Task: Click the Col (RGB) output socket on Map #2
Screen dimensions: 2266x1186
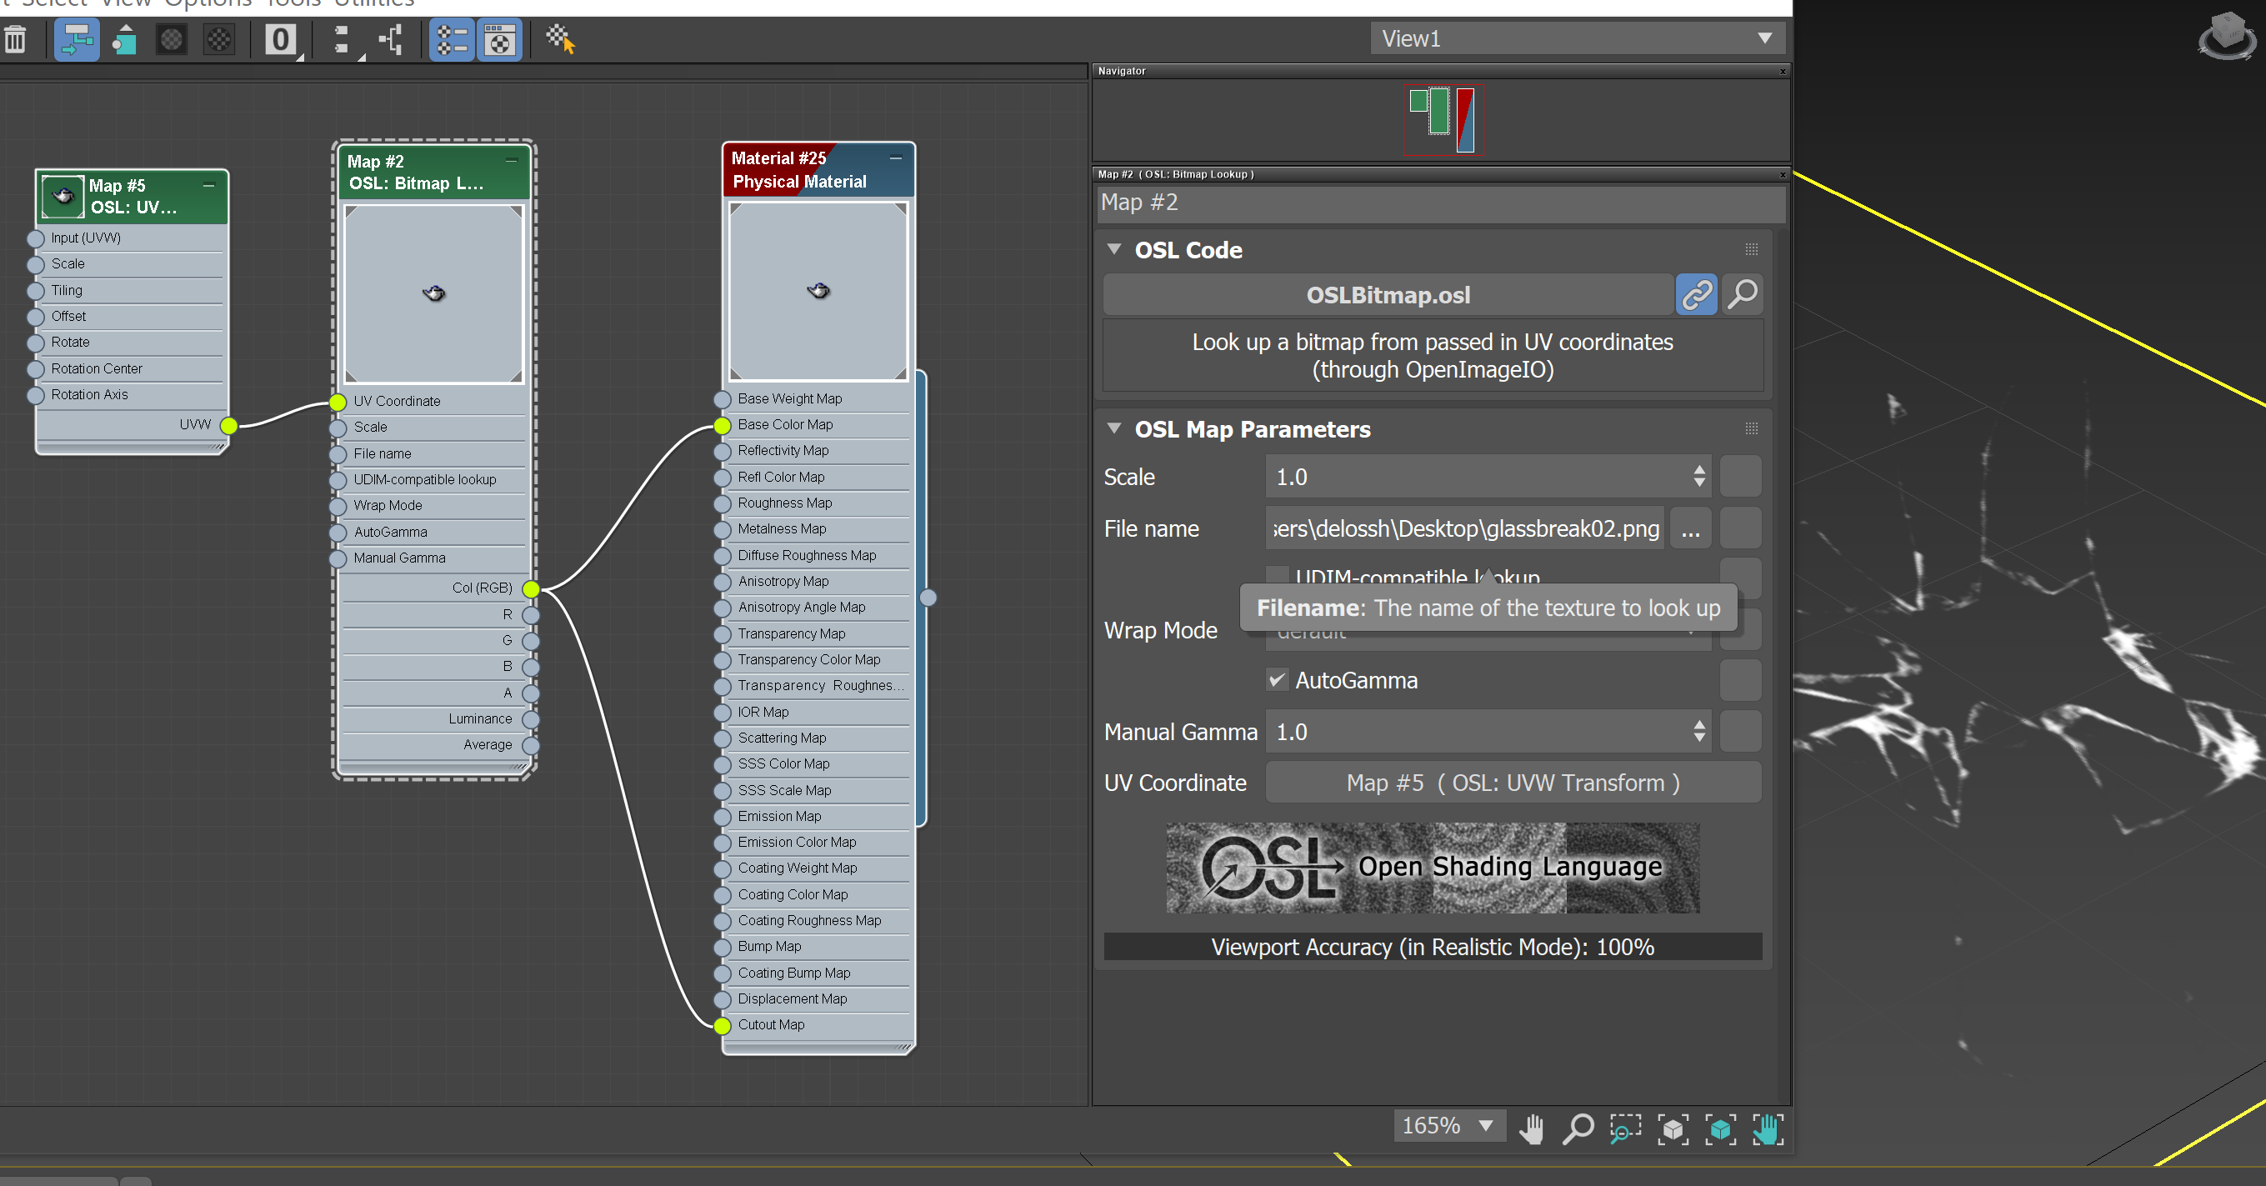Action: coord(532,589)
